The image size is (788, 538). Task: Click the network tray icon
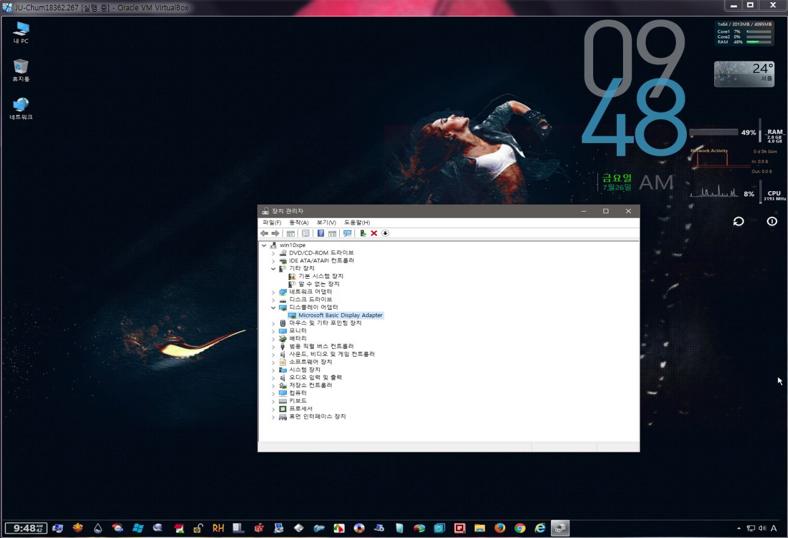751,529
